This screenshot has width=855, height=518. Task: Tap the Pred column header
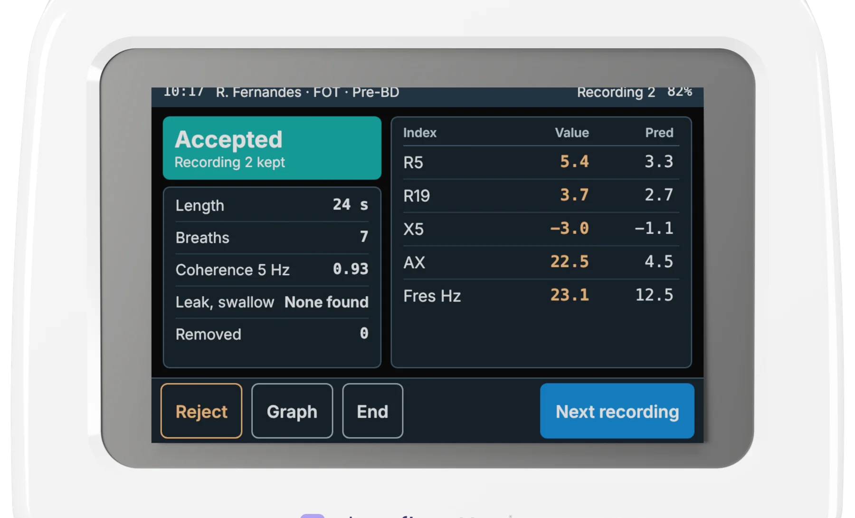pyautogui.click(x=659, y=133)
